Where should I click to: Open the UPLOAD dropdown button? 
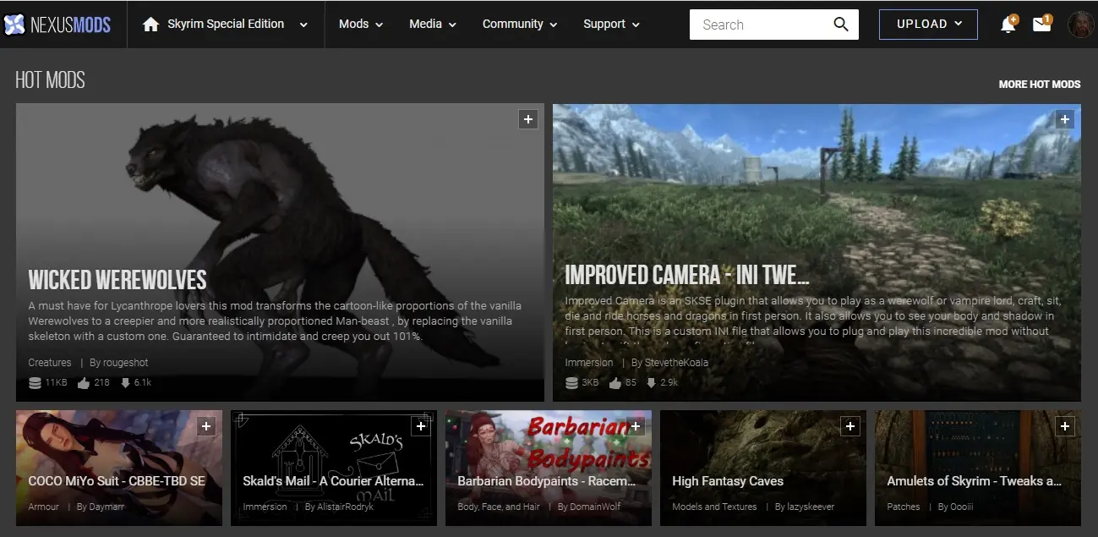tap(928, 25)
